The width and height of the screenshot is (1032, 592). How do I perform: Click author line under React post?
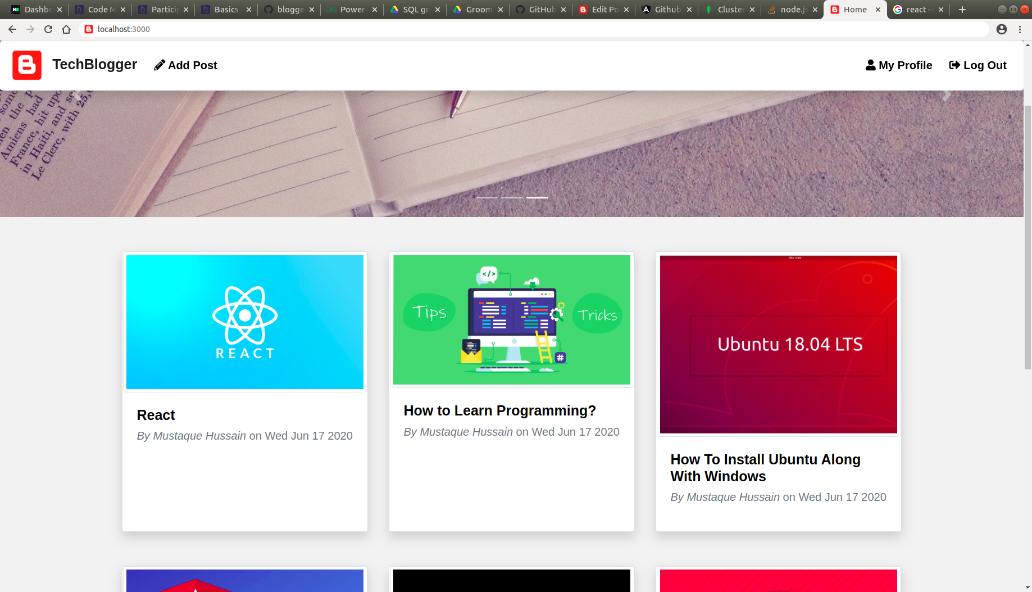coord(245,436)
